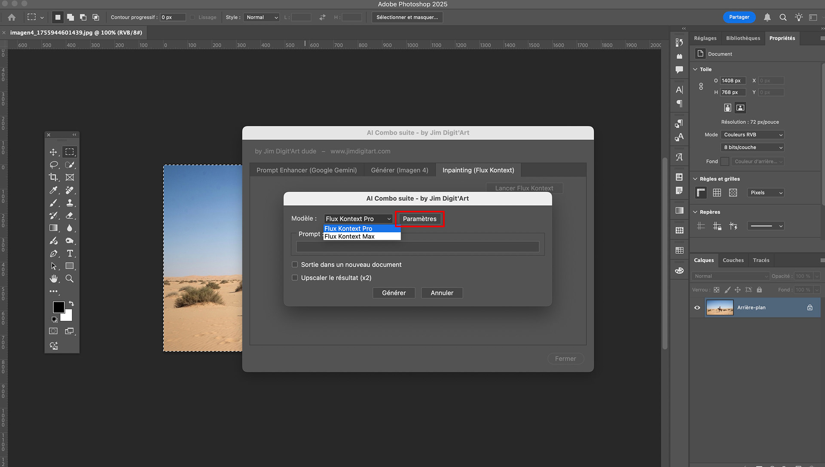Toggle rulers display in Règles et grilles

[x=701, y=193]
